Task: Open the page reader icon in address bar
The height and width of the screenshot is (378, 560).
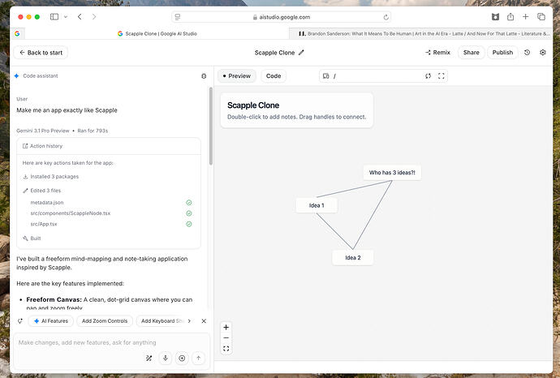Action: tap(178, 17)
